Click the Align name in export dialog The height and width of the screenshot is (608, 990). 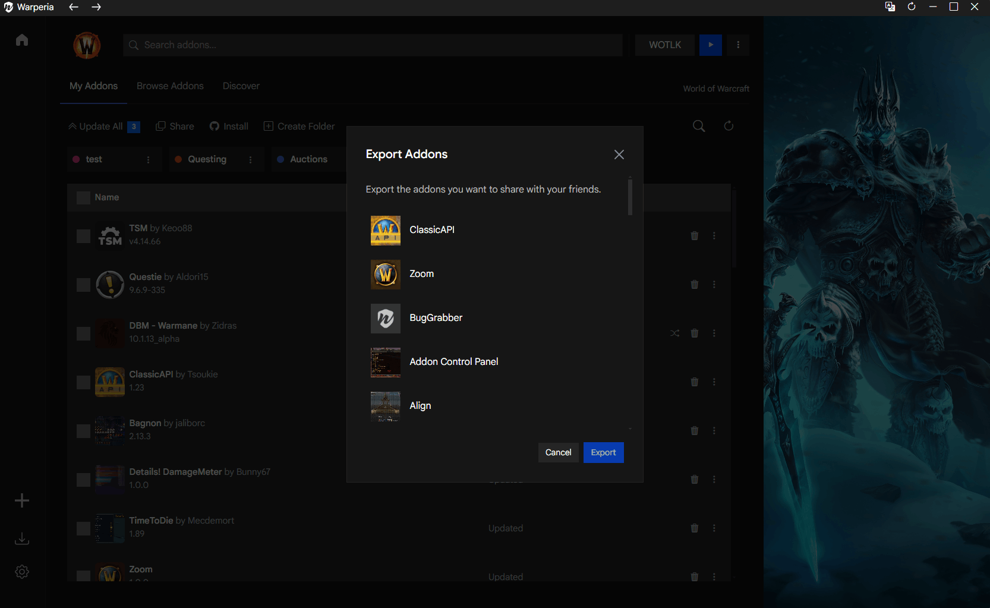click(x=420, y=405)
